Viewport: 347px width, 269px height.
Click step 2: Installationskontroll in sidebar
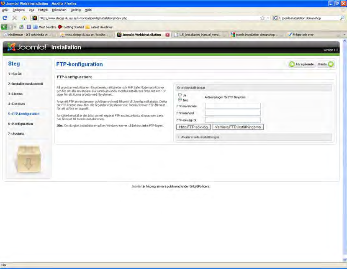tap(26, 84)
